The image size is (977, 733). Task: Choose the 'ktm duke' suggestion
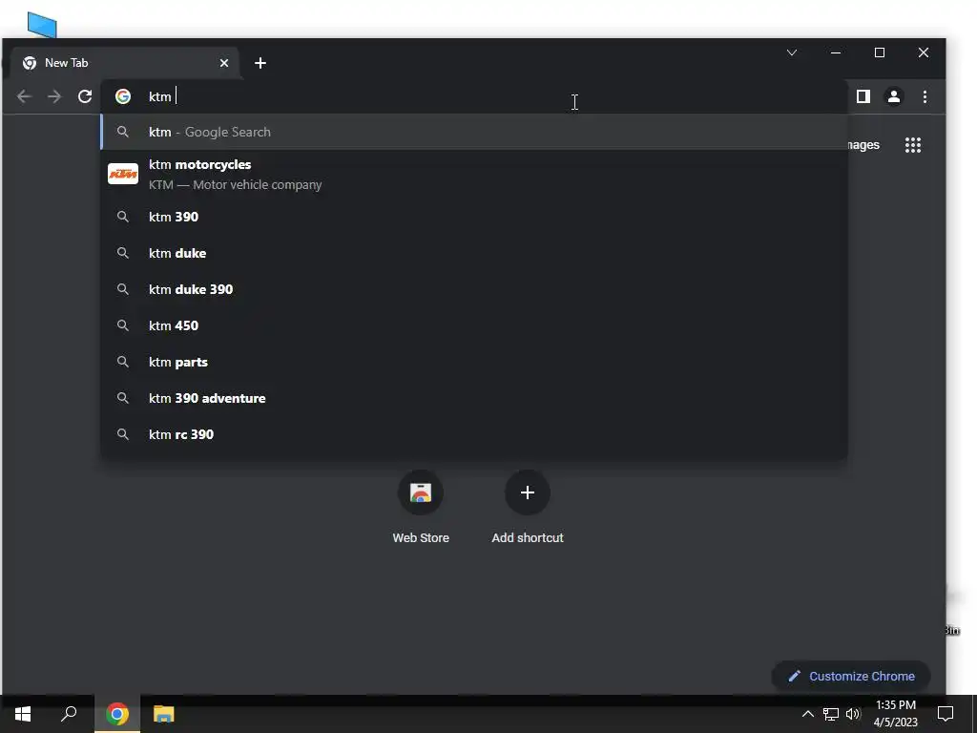coord(473,253)
